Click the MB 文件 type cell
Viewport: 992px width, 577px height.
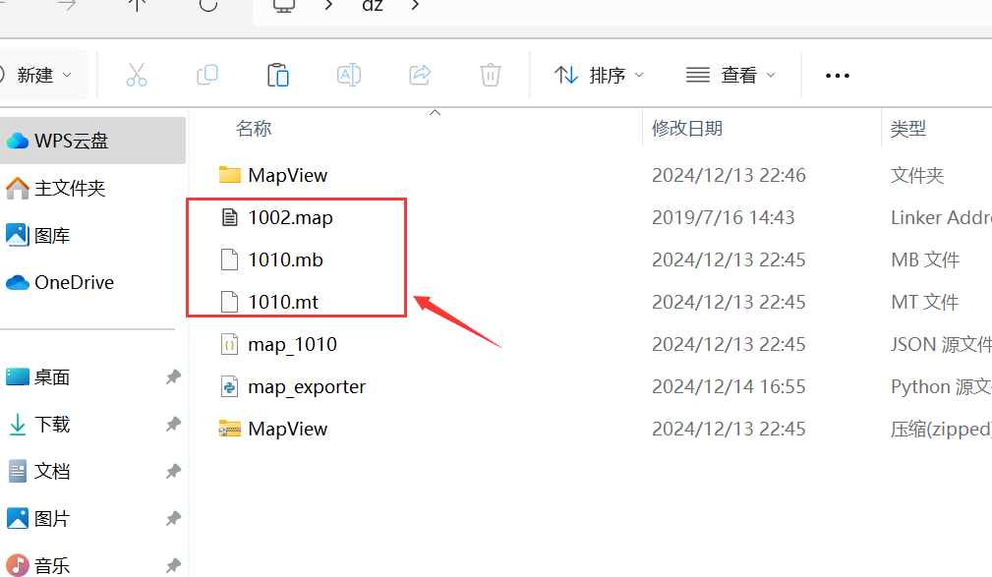(x=925, y=260)
